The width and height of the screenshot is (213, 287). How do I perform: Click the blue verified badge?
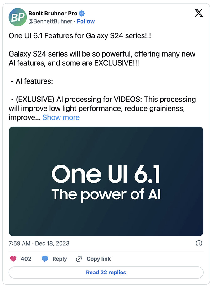coord(82,14)
